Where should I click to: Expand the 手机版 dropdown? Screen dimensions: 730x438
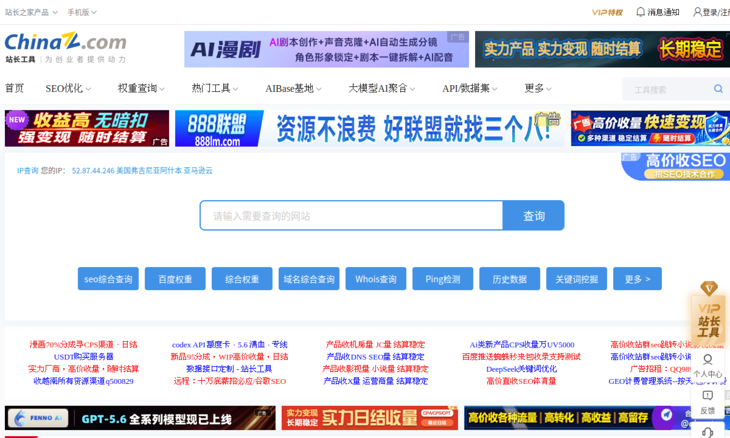click(82, 13)
